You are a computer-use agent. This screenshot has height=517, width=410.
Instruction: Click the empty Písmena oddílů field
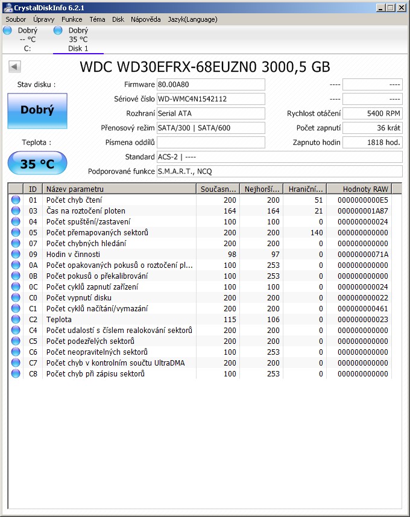[211, 142]
